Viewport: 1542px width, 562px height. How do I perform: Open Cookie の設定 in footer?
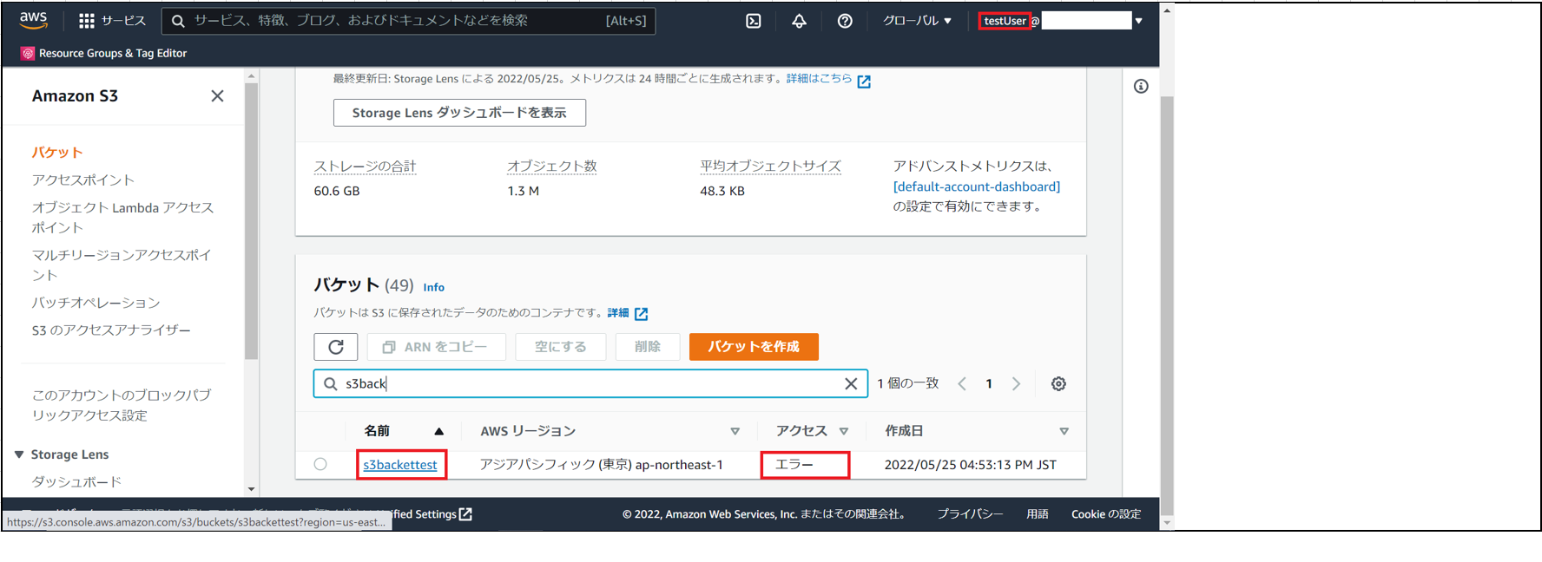(x=1106, y=514)
